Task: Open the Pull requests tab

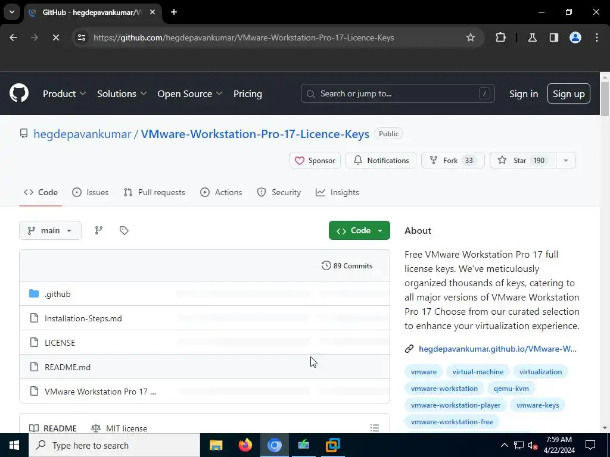Action: pyautogui.click(x=154, y=192)
